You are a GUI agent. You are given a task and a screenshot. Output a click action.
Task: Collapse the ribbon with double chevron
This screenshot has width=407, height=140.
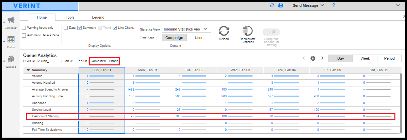(404, 16)
